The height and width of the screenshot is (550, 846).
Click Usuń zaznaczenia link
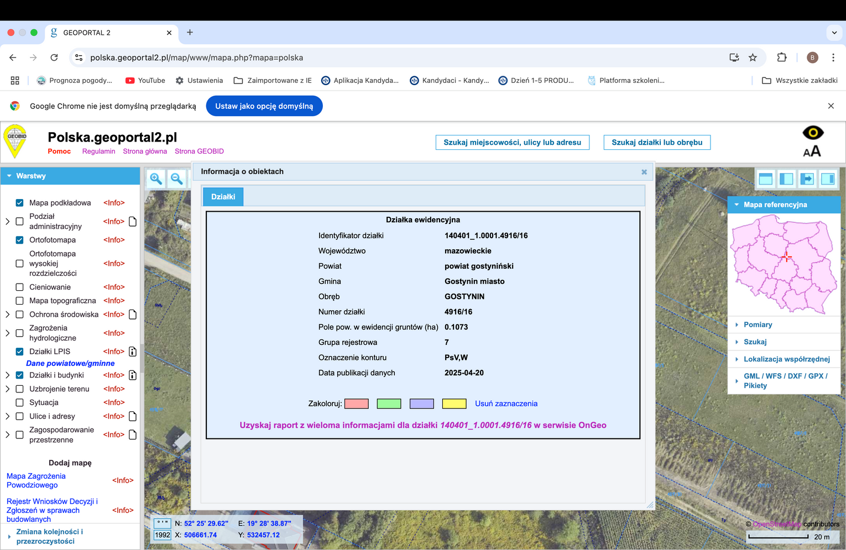click(x=506, y=404)
